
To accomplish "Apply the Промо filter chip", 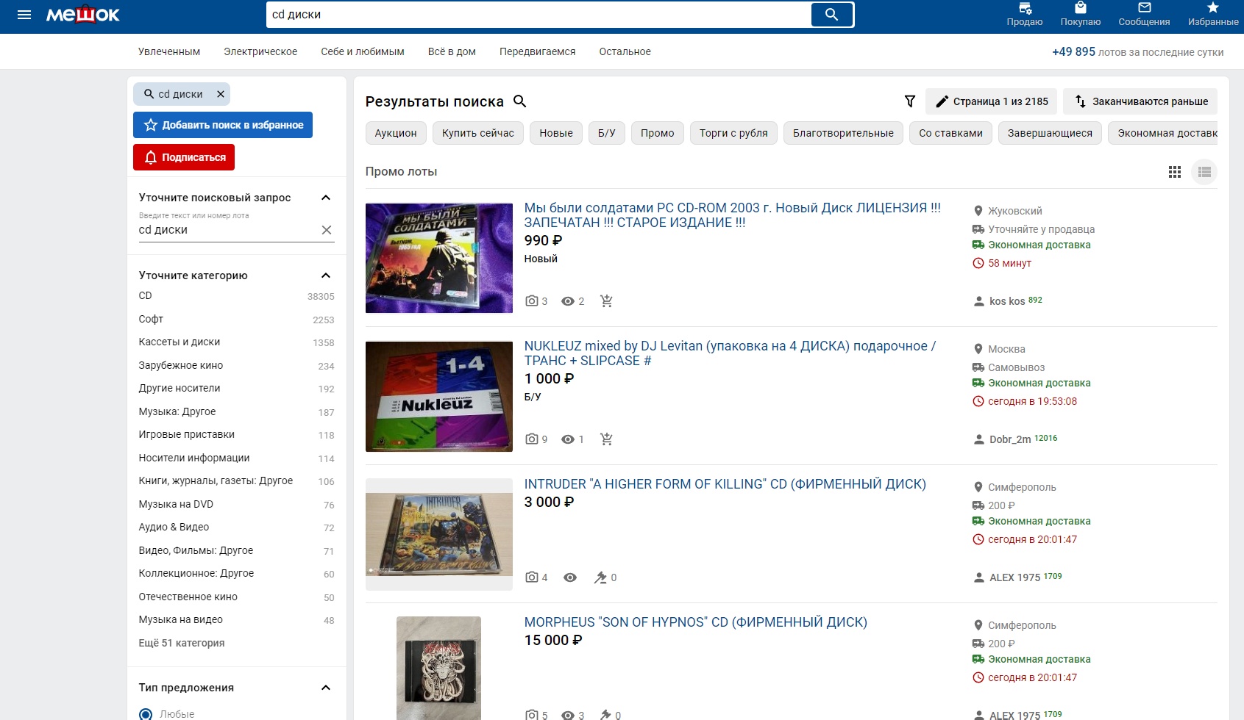I will [658, 133].
